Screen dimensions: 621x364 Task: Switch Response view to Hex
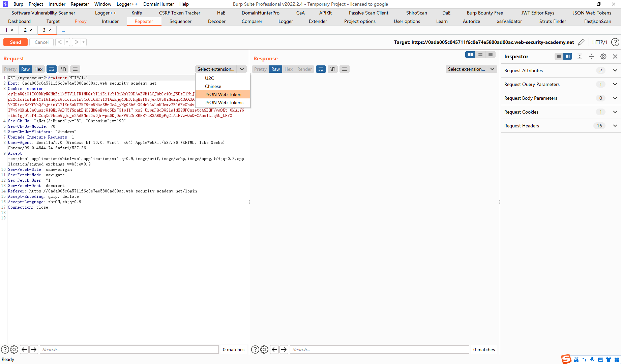coord(289,69)
